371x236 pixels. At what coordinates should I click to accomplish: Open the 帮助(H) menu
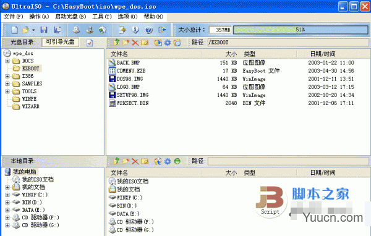tap(153, 17)
